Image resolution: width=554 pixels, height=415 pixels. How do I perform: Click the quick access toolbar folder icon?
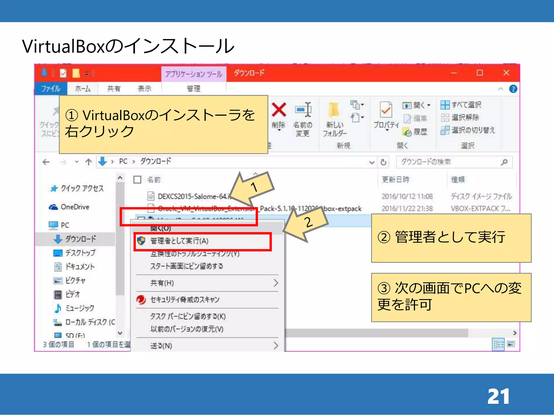pos(76,73)
